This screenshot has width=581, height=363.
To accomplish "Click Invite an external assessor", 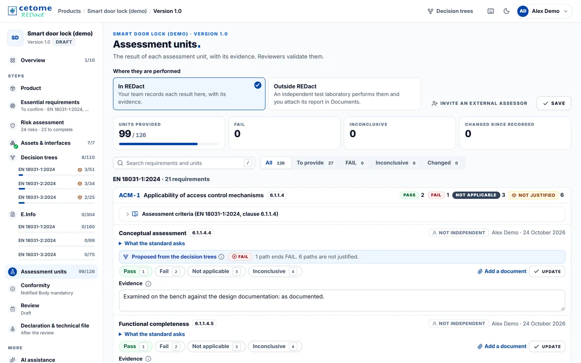I will [x=479, y=104].
